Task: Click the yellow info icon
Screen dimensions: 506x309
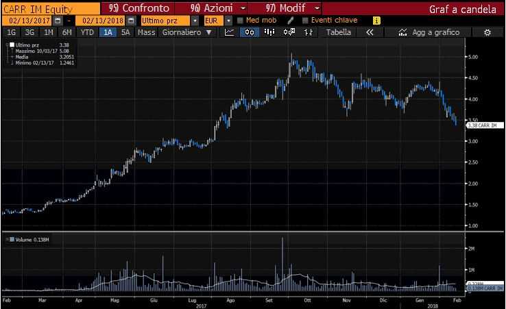Action: (x=376, y=21)
